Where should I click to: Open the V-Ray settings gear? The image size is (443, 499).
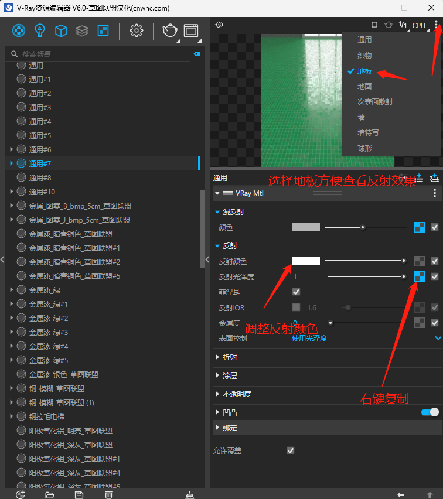137,30
